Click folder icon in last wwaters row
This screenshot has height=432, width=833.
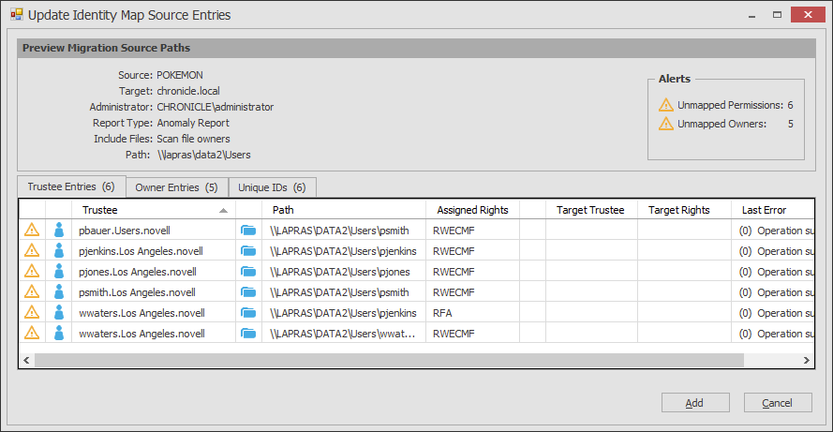coord(248,333)
